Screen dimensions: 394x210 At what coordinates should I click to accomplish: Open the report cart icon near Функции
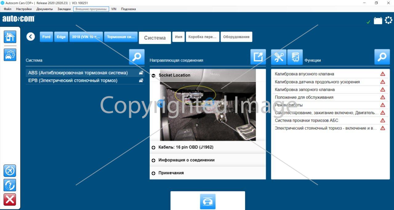click(x=295, y=57)
